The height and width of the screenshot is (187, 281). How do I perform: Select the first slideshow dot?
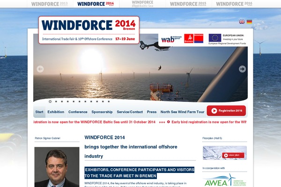(x=50, y=101)
